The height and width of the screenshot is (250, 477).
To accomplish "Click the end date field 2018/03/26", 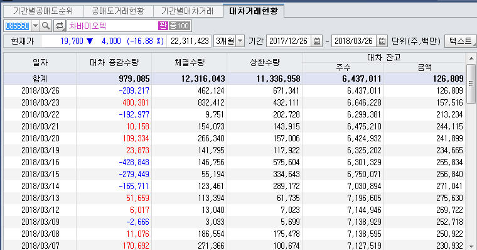I will [354, 41].
